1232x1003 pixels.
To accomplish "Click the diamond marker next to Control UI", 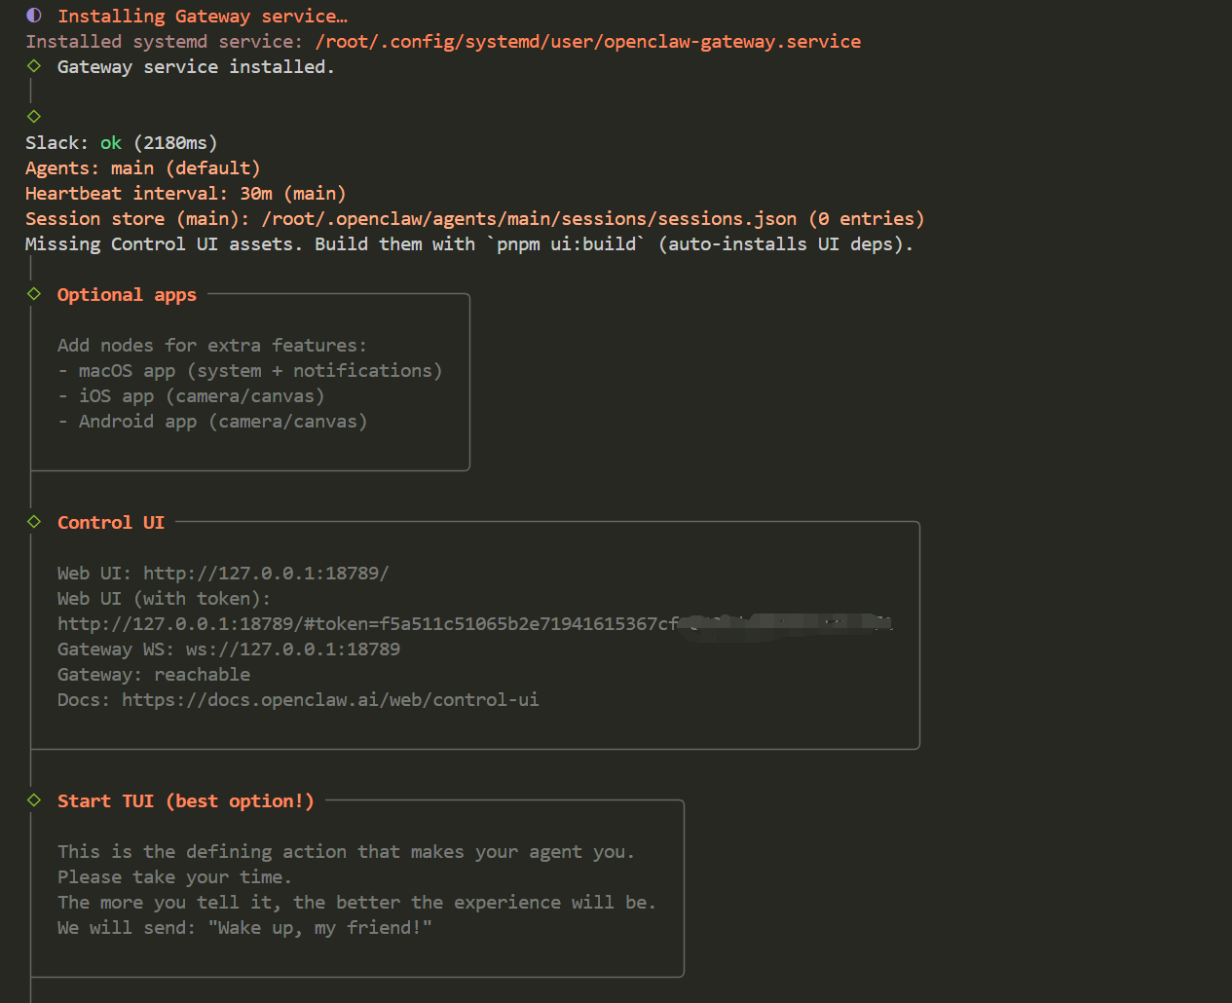I will point(34,522).
